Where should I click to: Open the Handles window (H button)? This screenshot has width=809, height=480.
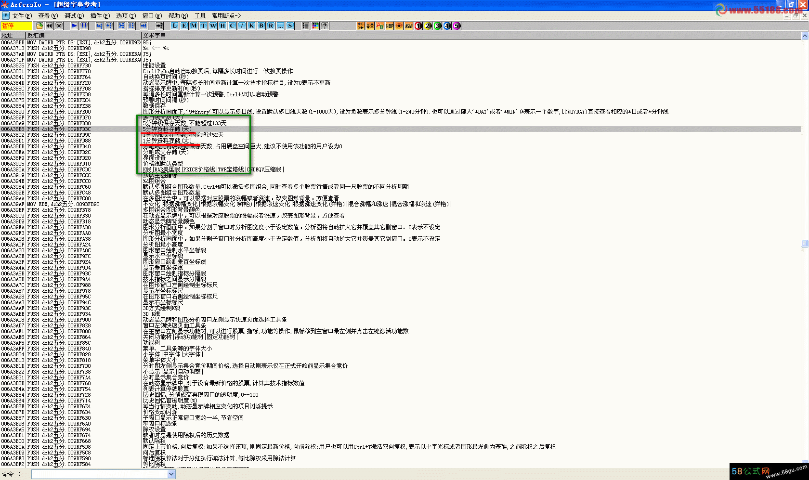click(x=222, y=26)
